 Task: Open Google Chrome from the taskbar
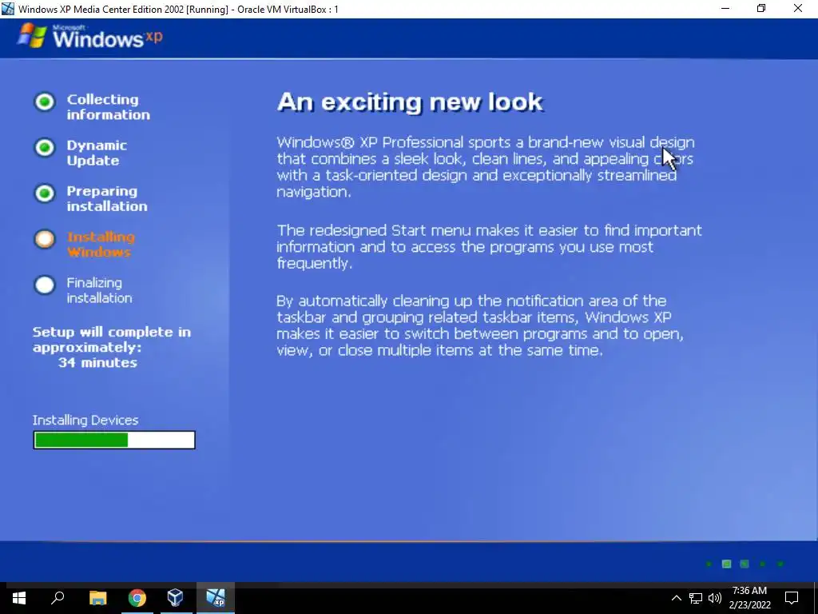pos(137,598)
